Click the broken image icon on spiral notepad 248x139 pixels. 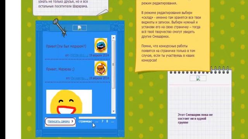(198, 78)
